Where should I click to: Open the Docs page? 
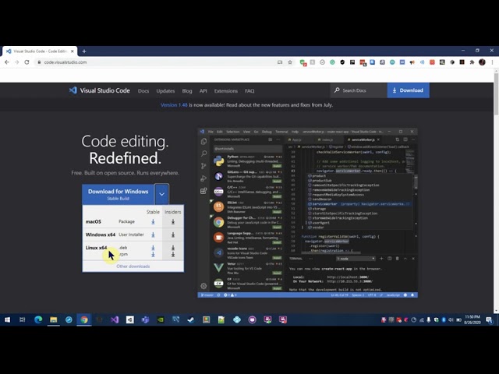pyautogui.click(x=143, y=91)
